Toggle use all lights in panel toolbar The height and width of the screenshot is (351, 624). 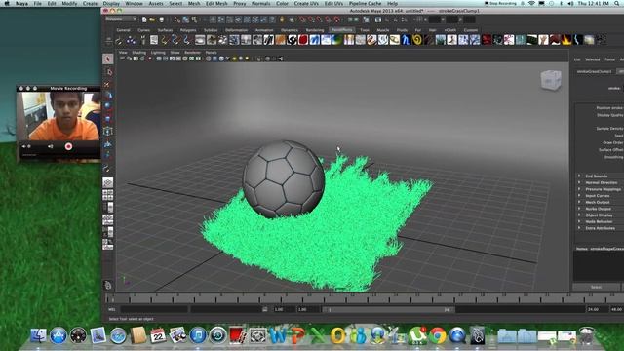coord(234,58)
